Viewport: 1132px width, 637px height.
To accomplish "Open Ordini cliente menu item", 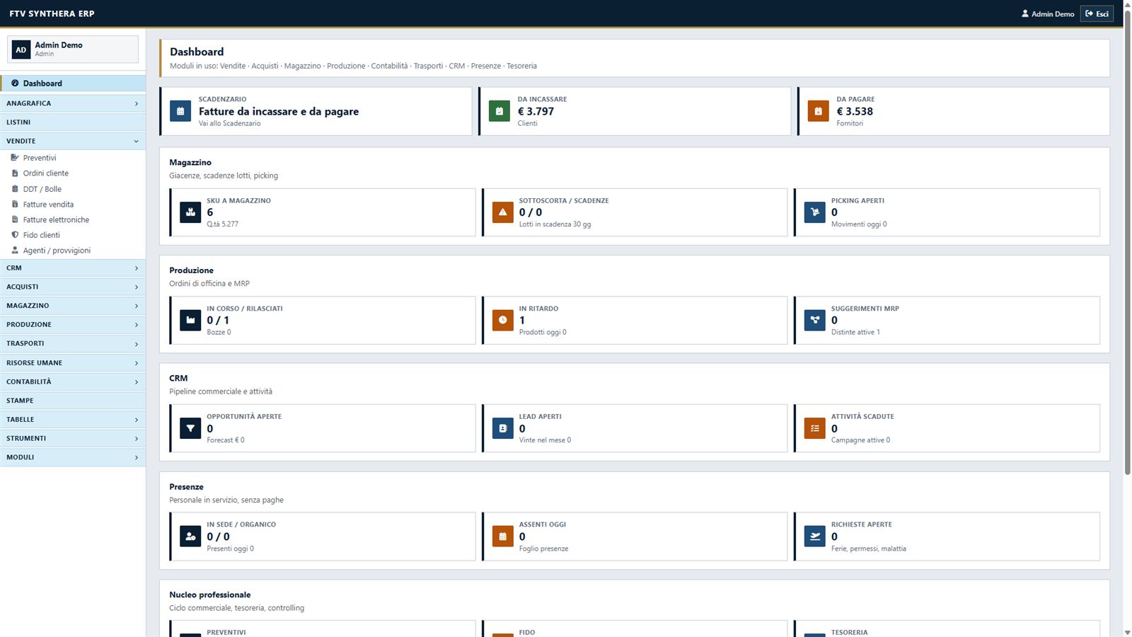I will click(x=45, y=173).
